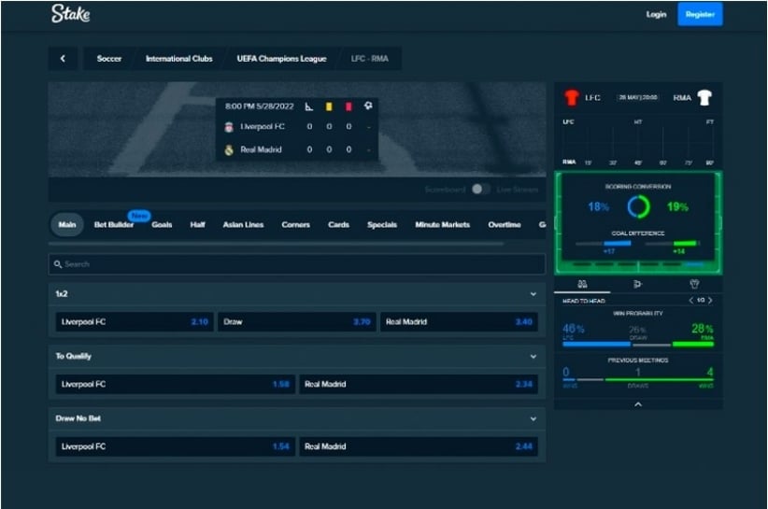Open the middle stats widget tab icon
The height and width of the screenshot is (509, 768).
tap(638, 284)
